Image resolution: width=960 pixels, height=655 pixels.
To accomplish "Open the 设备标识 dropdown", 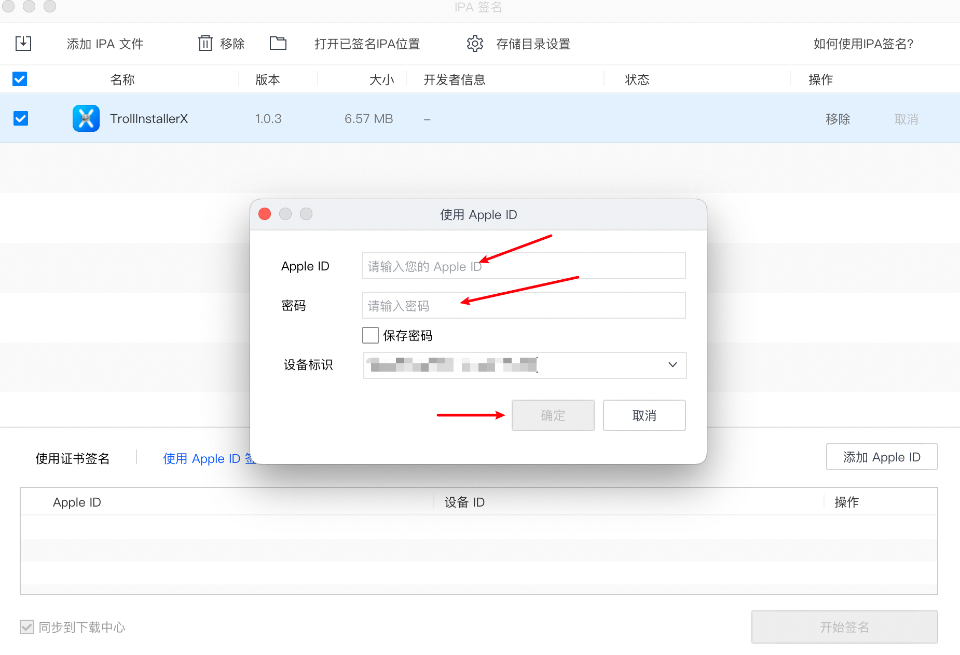I will click(x=525, y=365).
